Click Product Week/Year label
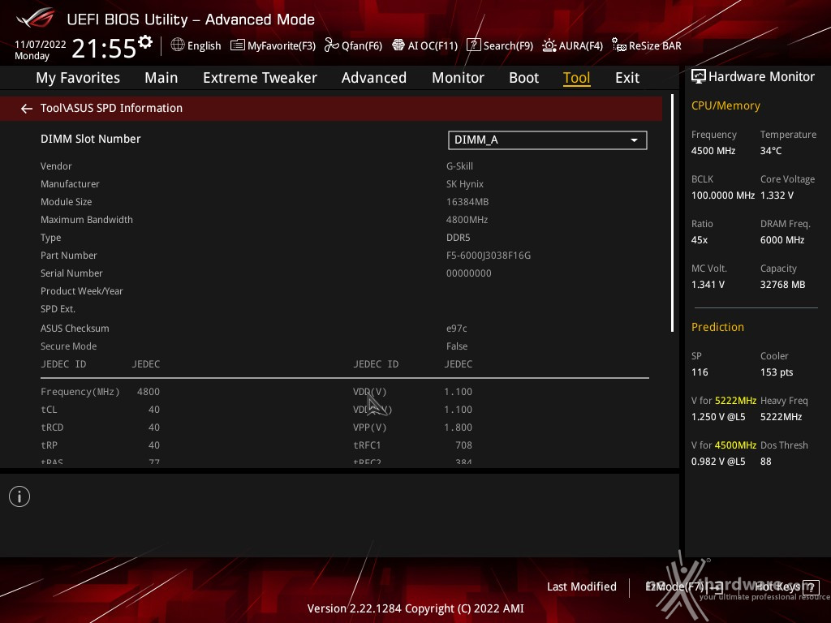The height and width of the screenshot is (623, 831). coord(82,291)
